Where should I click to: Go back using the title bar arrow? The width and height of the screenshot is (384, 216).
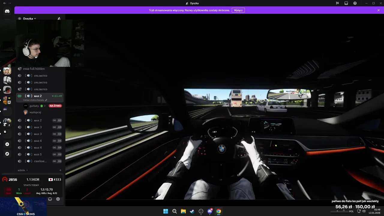click(x=4, y=3)
